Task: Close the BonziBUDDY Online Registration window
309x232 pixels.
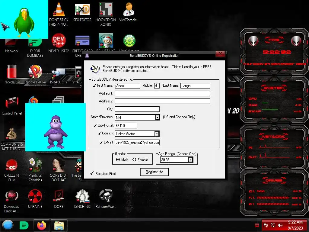Action: [220, 54]
